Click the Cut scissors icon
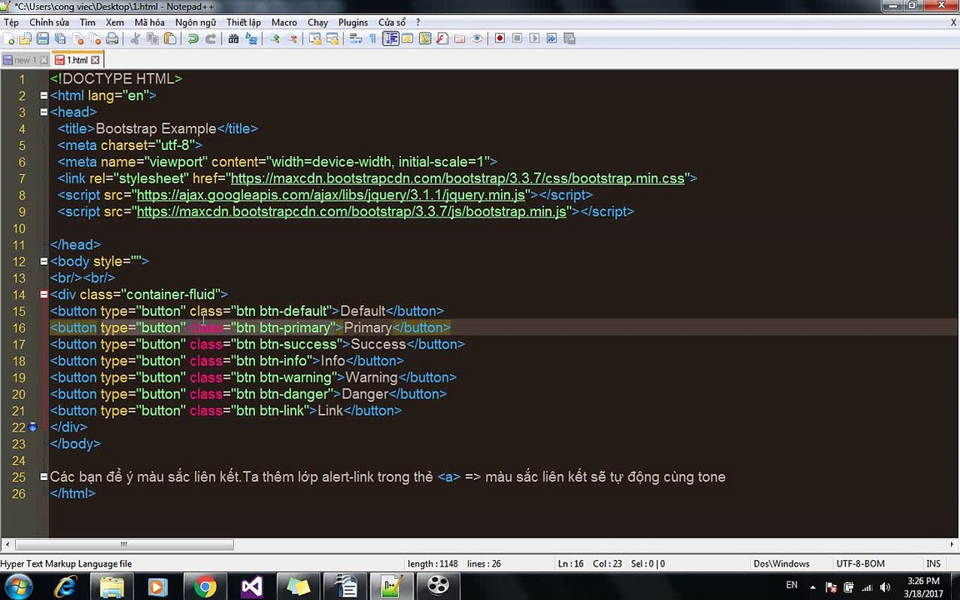The image size is (960, 600). (135, 38)
